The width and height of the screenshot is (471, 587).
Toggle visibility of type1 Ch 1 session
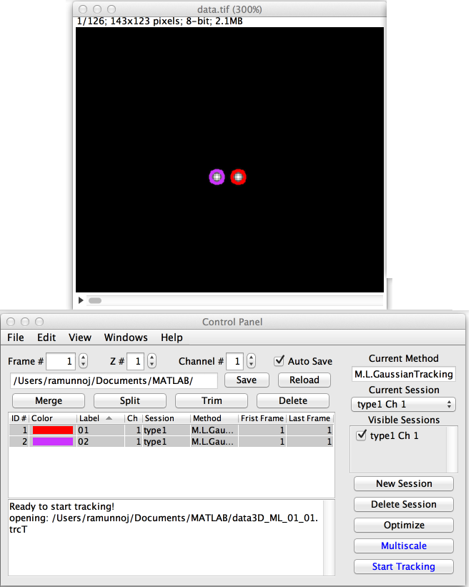click(361, 435)
